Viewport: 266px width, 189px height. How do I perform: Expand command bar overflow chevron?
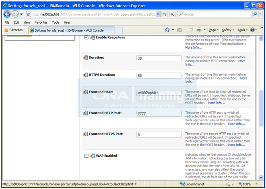click(x=261, y=27)
